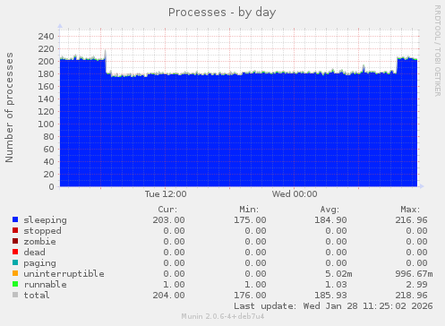445x326 pixels.
Task: Click the runnable green legend swatch
Action: [x=15, y=284]
